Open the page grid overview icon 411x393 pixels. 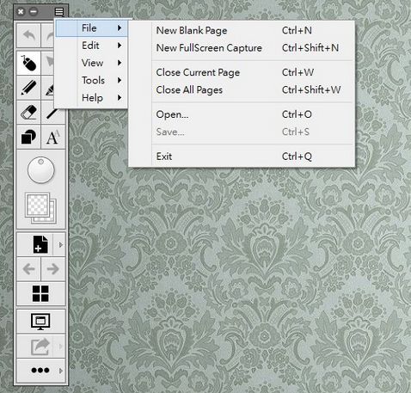pos(40,293)
